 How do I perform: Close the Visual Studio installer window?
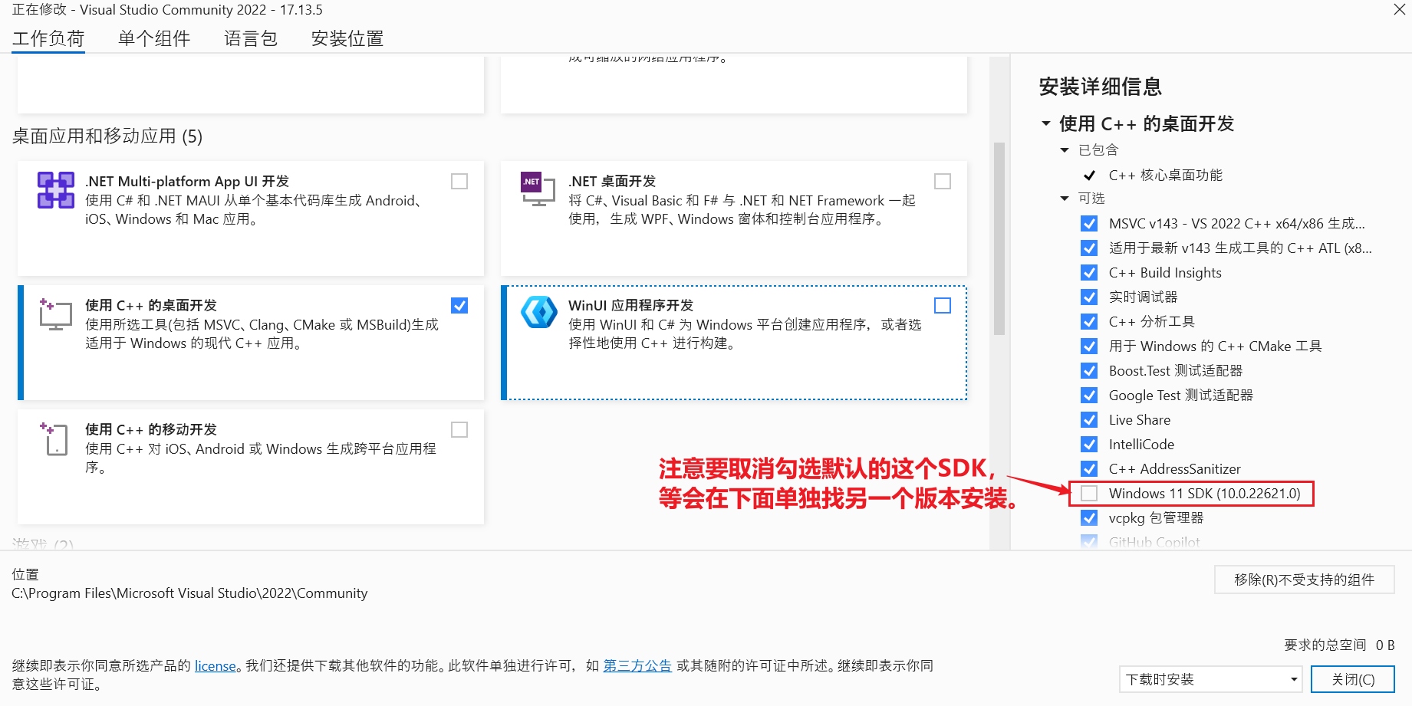pos(1399,10)
